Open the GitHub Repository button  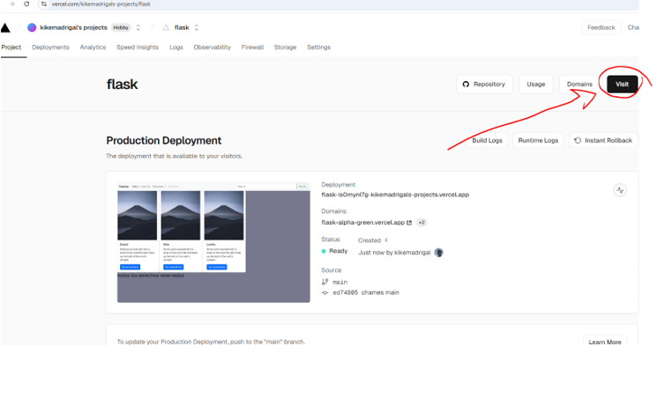(x=484, y=85)
